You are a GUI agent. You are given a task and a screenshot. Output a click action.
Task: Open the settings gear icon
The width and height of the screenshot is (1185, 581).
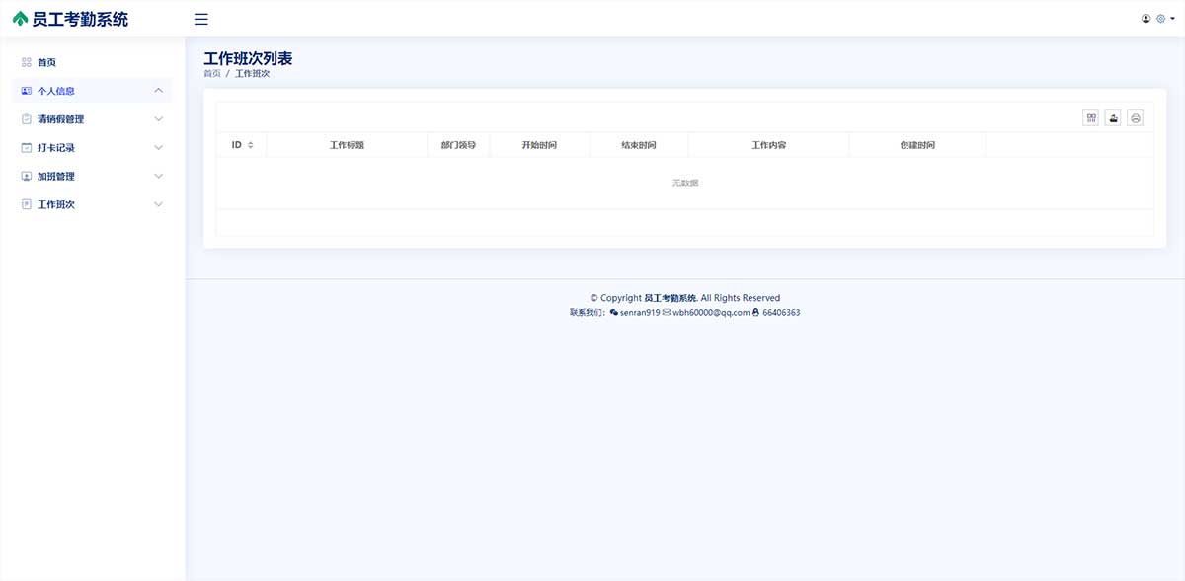coord(1160,19)
